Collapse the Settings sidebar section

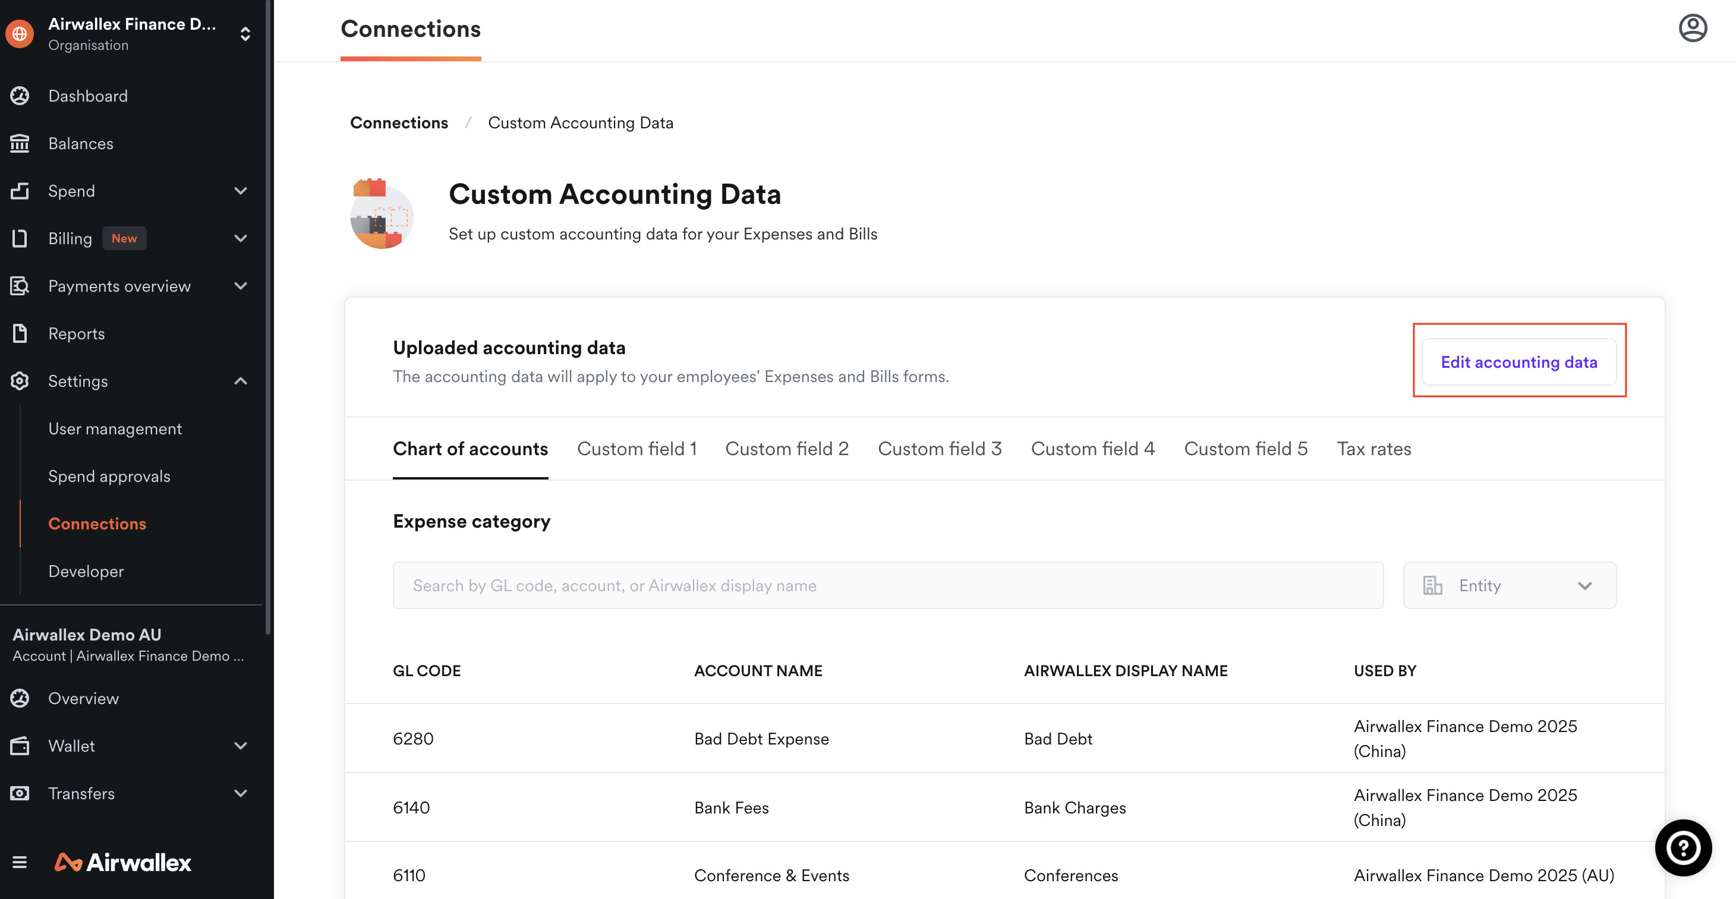pos(240,381)
